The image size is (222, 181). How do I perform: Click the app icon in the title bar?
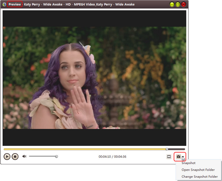(4, 4)
